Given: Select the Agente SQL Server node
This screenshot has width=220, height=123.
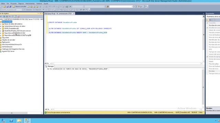Looking at the screenshot, I should tap(8, 51).
